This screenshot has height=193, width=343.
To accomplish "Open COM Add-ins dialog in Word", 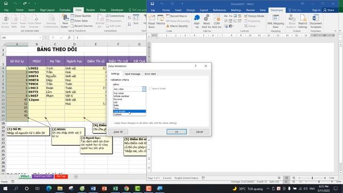I will (x=217, y=21).
